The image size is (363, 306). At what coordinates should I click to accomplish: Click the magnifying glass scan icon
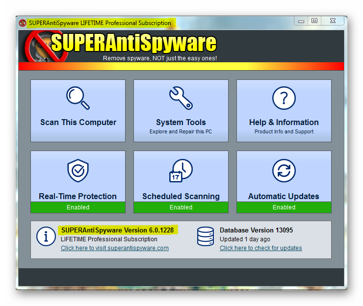(x=78, y=98)
